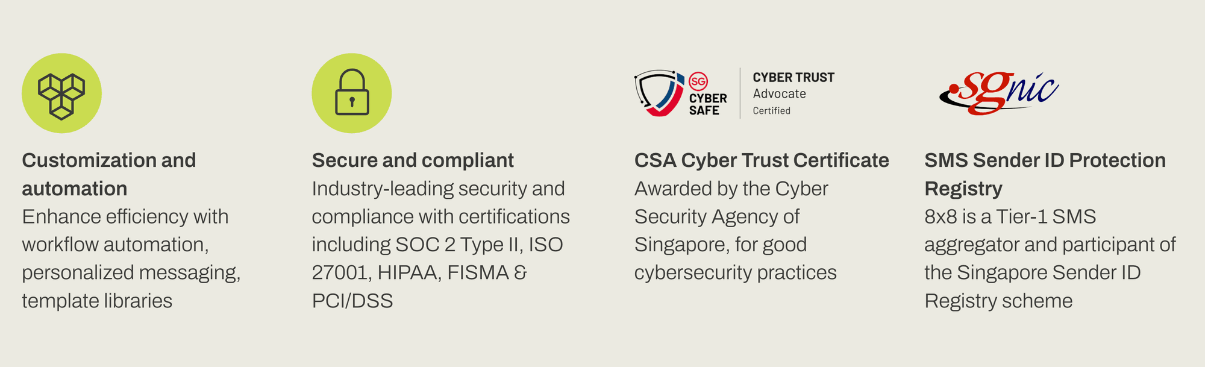The width and height of the screenshot is (1205, 367).
Task: Click the green cubes customization icon
Action: click(61, 93)
